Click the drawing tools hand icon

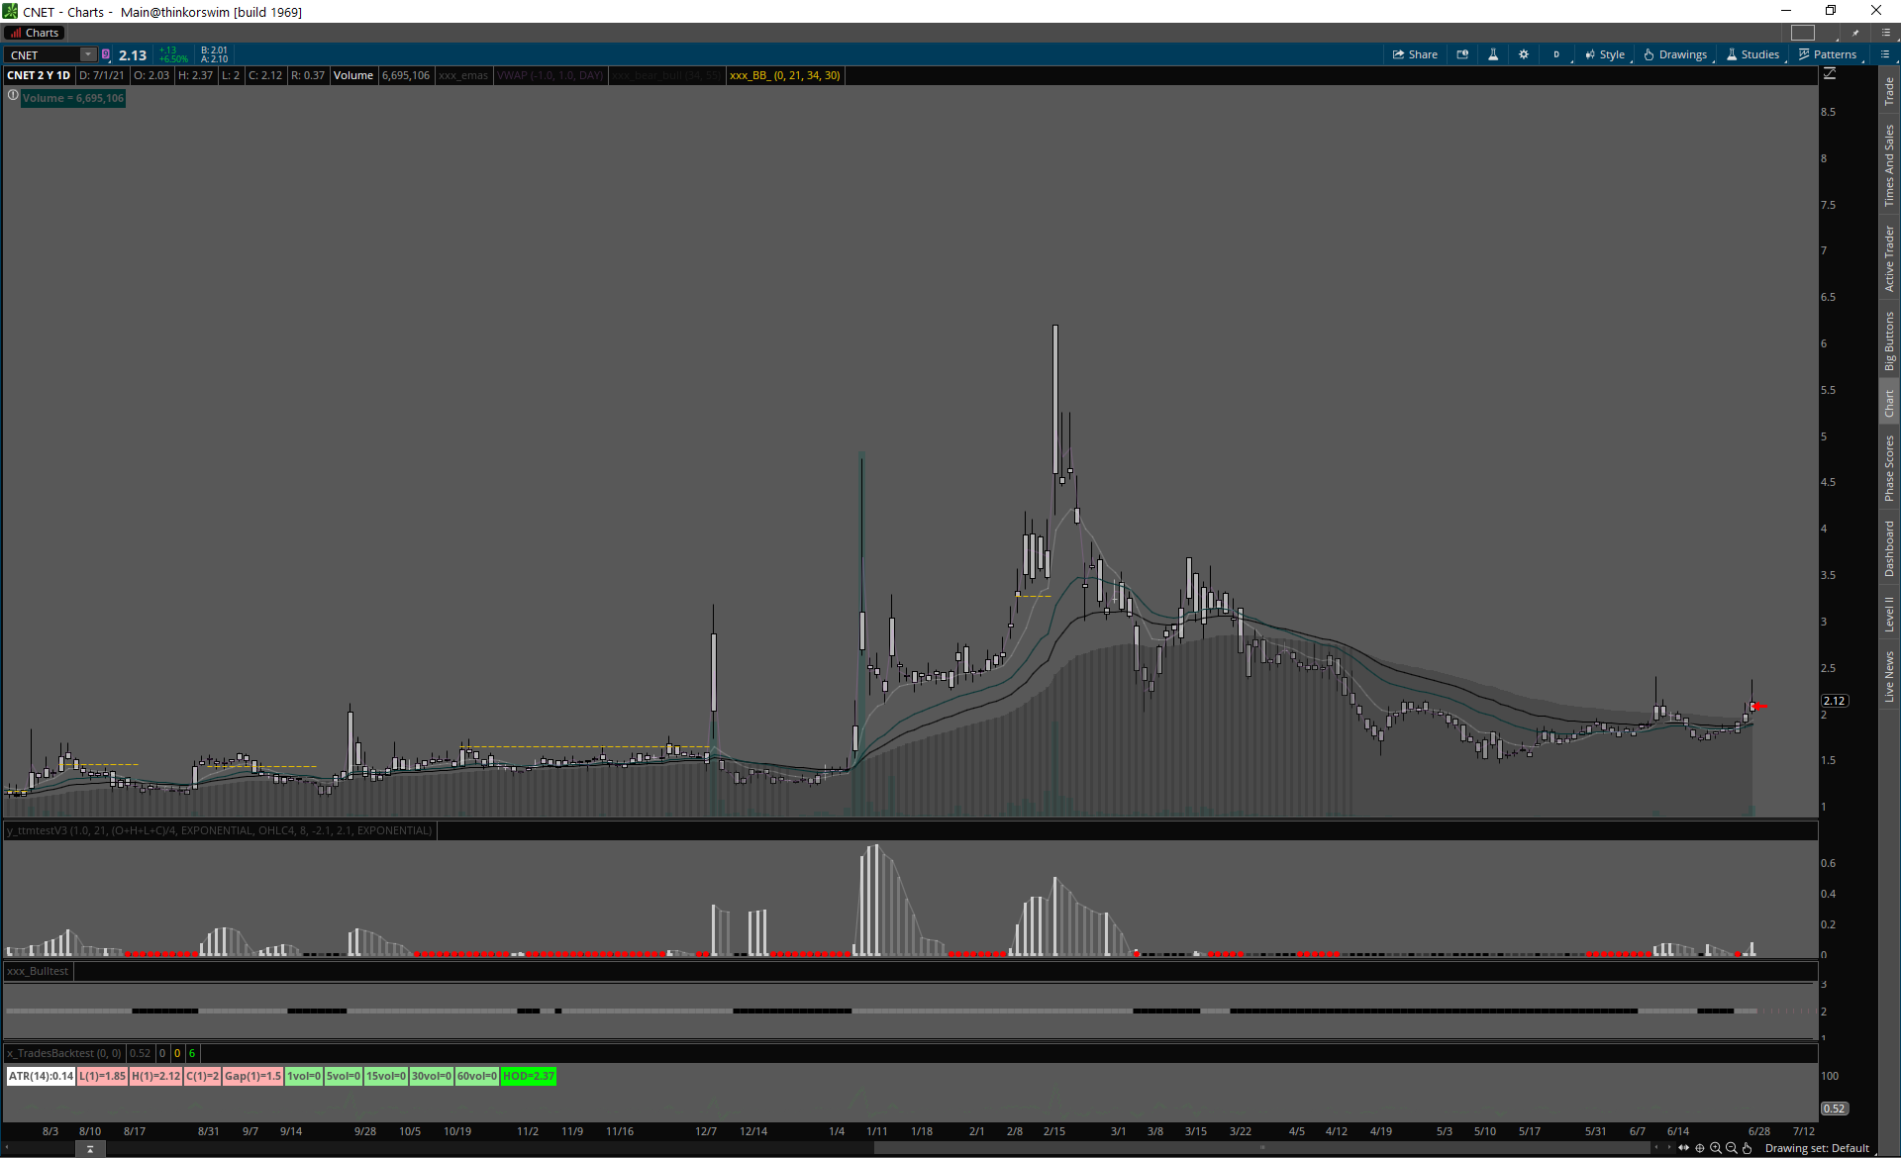tap(1748, 1148)
